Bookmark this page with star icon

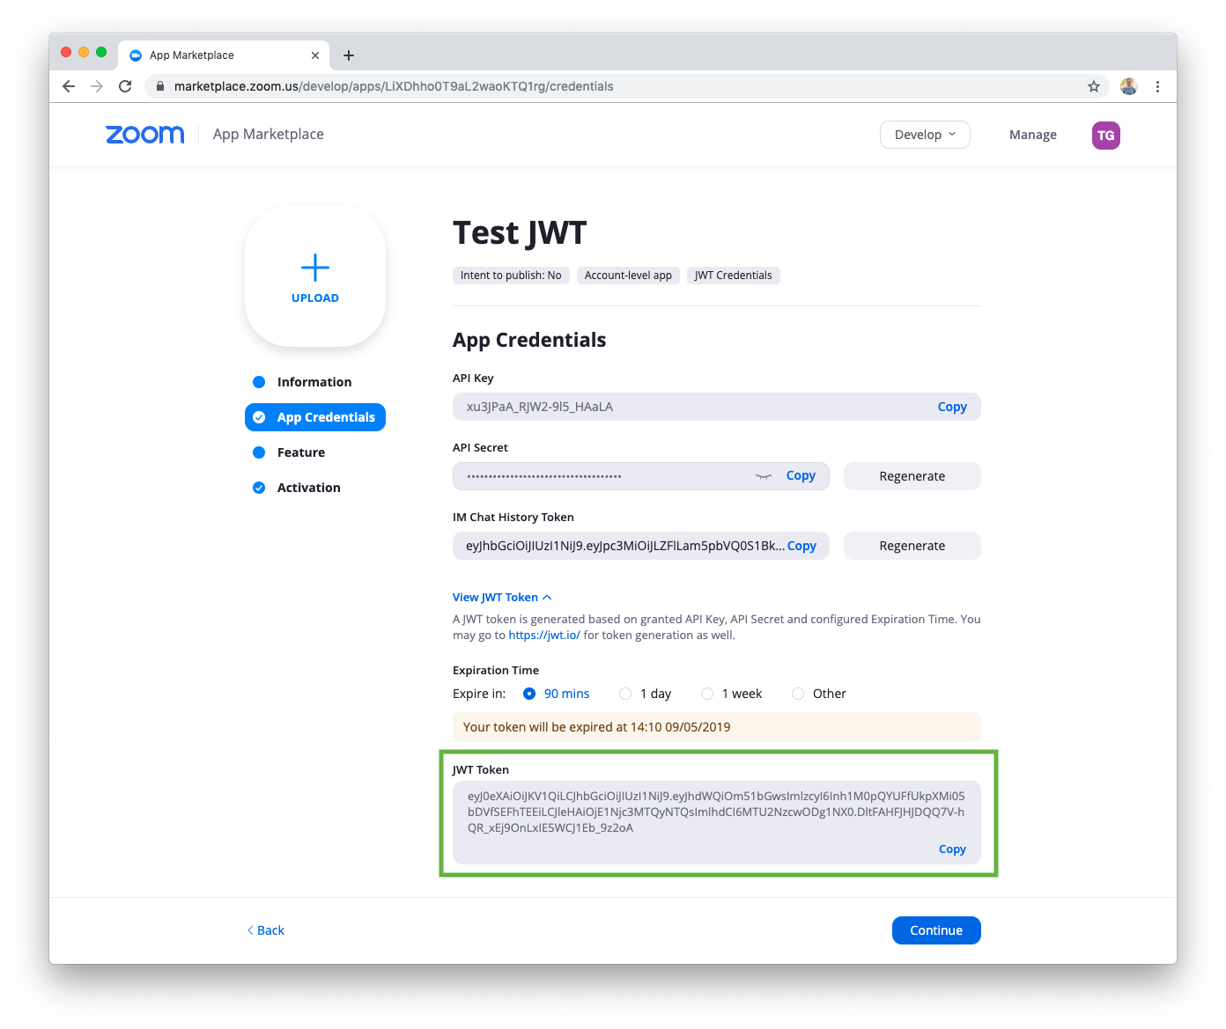point(1094,86)
